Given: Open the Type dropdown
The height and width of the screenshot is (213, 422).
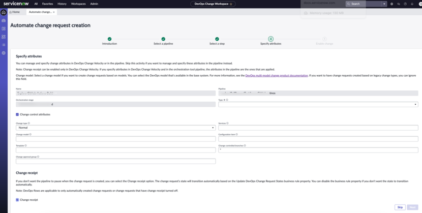Looking at the screenshot, I should click(x=318, y=104).
